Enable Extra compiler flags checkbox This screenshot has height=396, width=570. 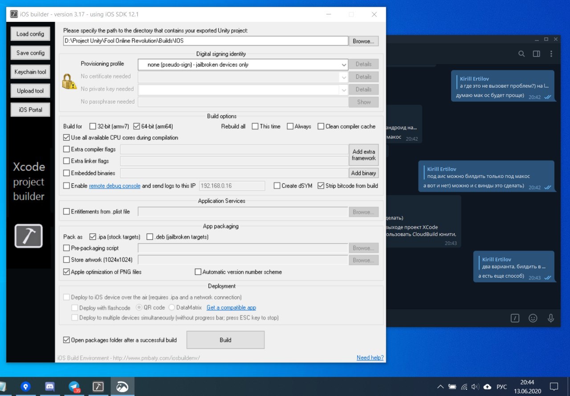[x=66, y=150]
